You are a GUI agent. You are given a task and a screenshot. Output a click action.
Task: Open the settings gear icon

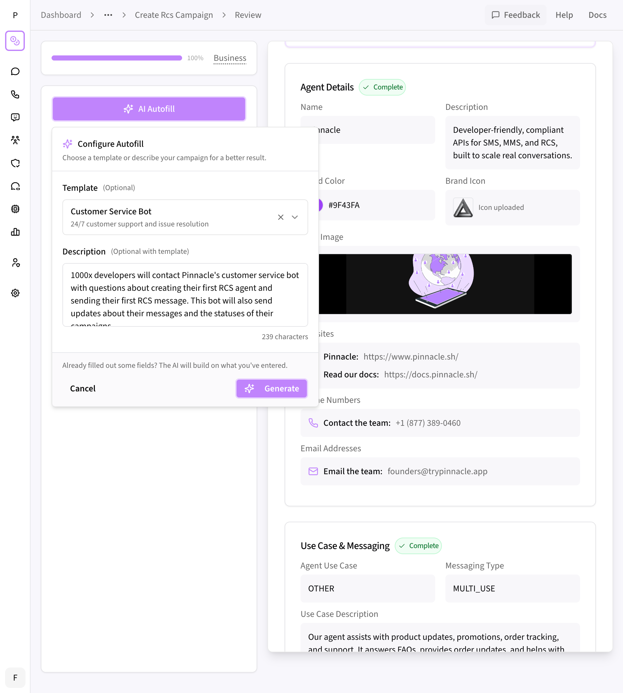coord(15,293)
